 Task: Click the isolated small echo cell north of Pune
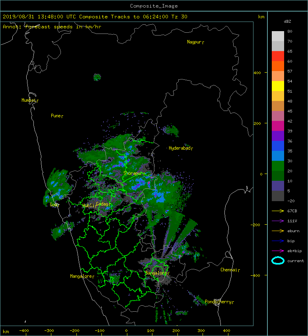click(x=97, y=77)
